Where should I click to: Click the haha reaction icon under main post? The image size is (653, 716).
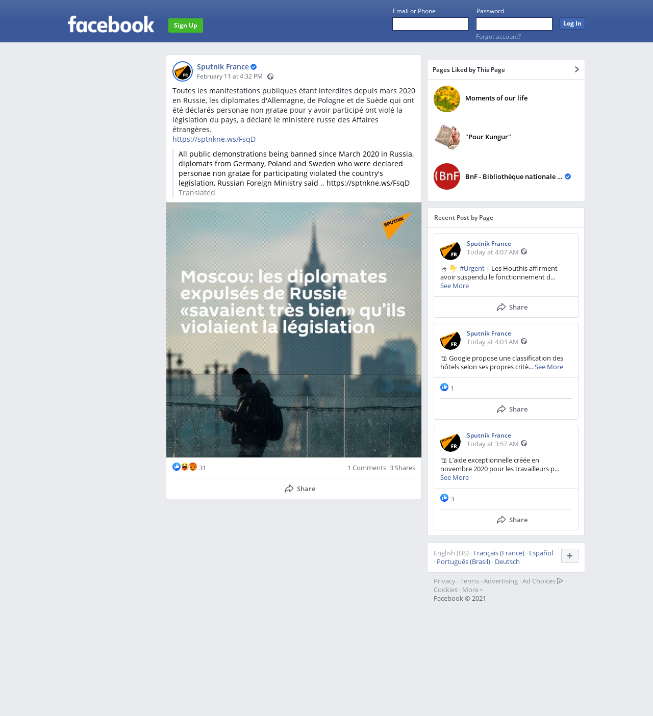(x=185, y=467)
